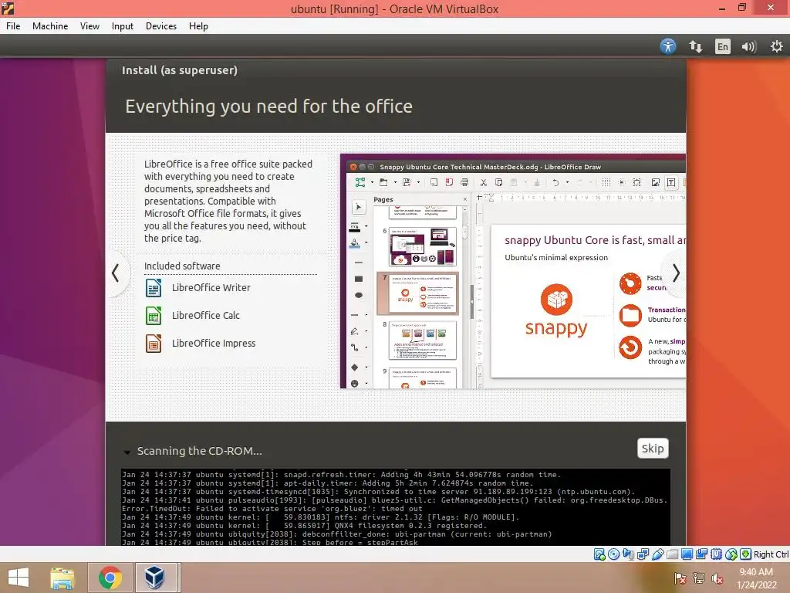
Task: Click the VirtualBox USB devices status icon
Action: click(657, 554)
